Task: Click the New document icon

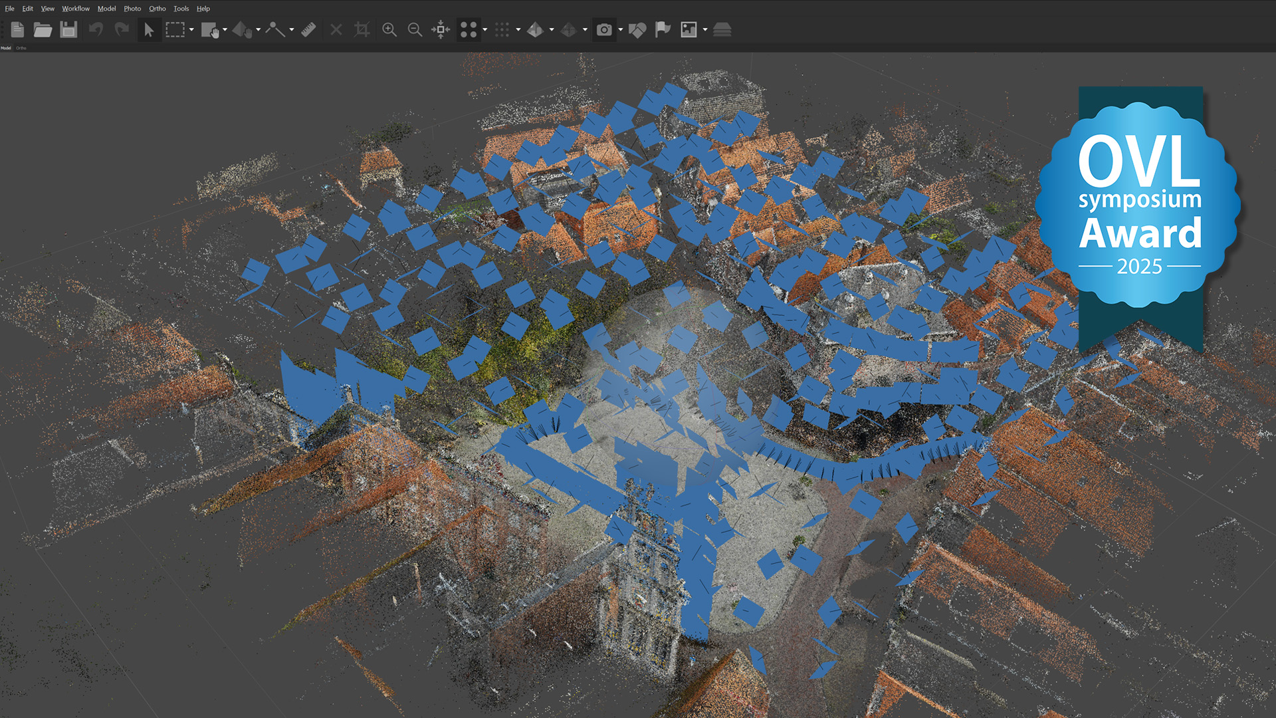Action: (x=17, y=29)
